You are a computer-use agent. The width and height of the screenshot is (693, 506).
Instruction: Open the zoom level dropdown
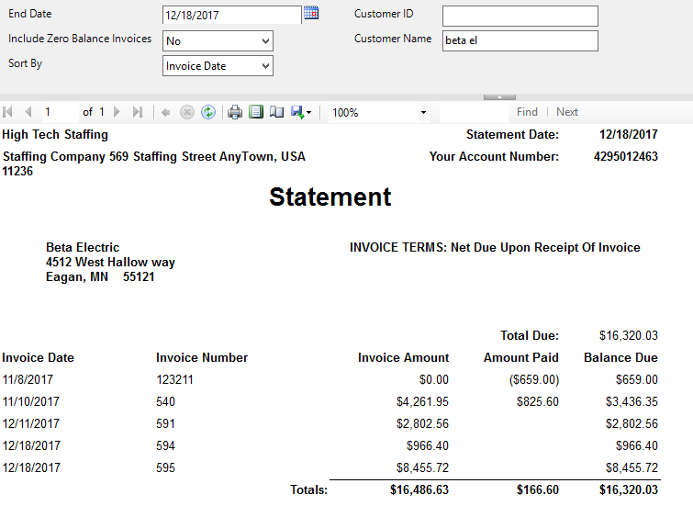click(x=423, y=113)
